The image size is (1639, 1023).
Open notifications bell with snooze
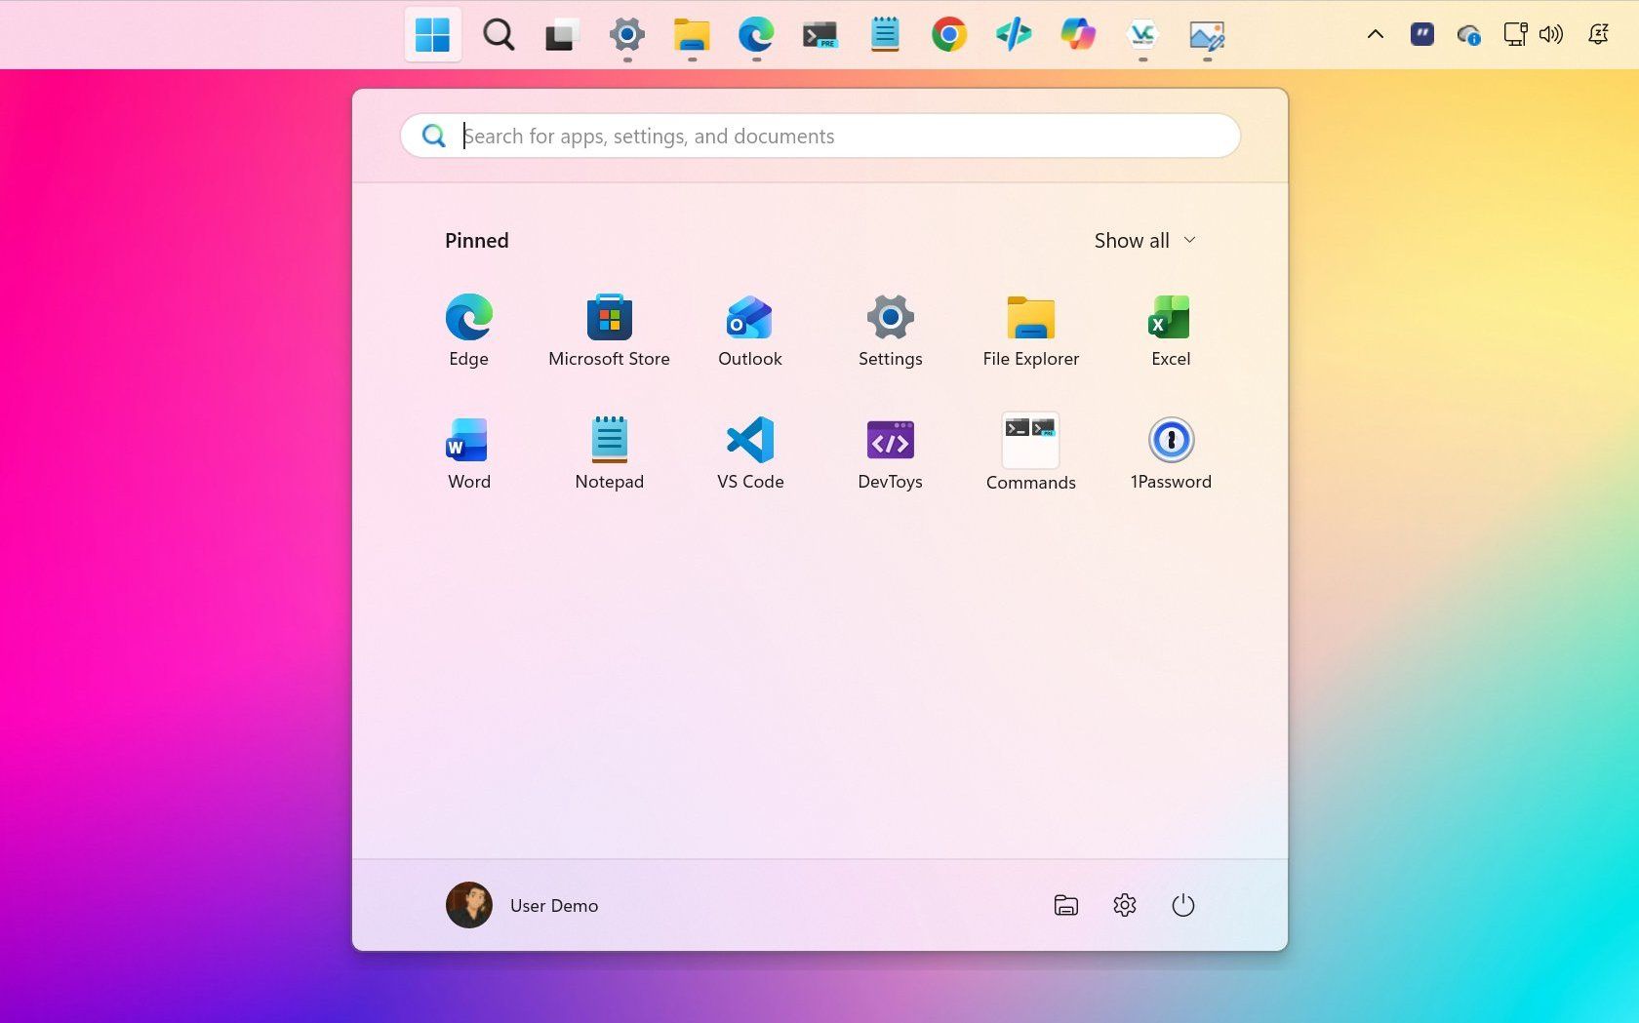(x=1598, y=35)
